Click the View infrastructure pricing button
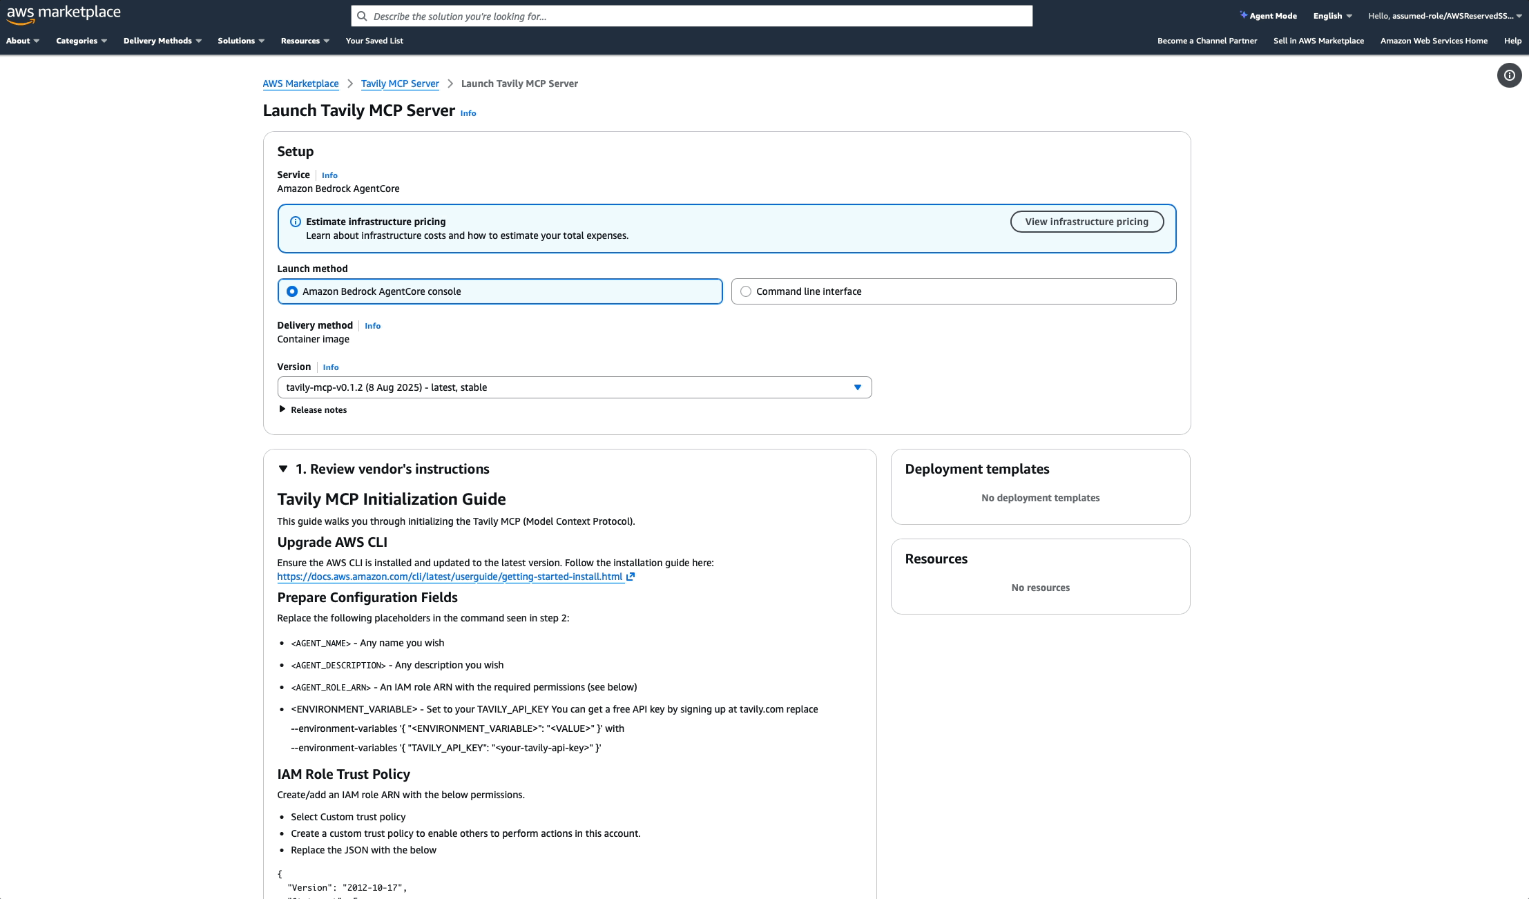Screen dimensions: 1529x899 1087,222
